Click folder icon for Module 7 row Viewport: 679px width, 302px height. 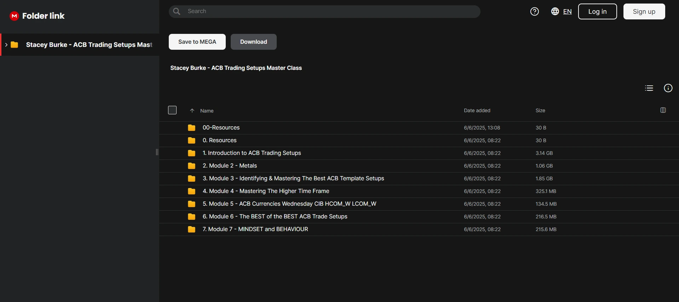[191, 229]
